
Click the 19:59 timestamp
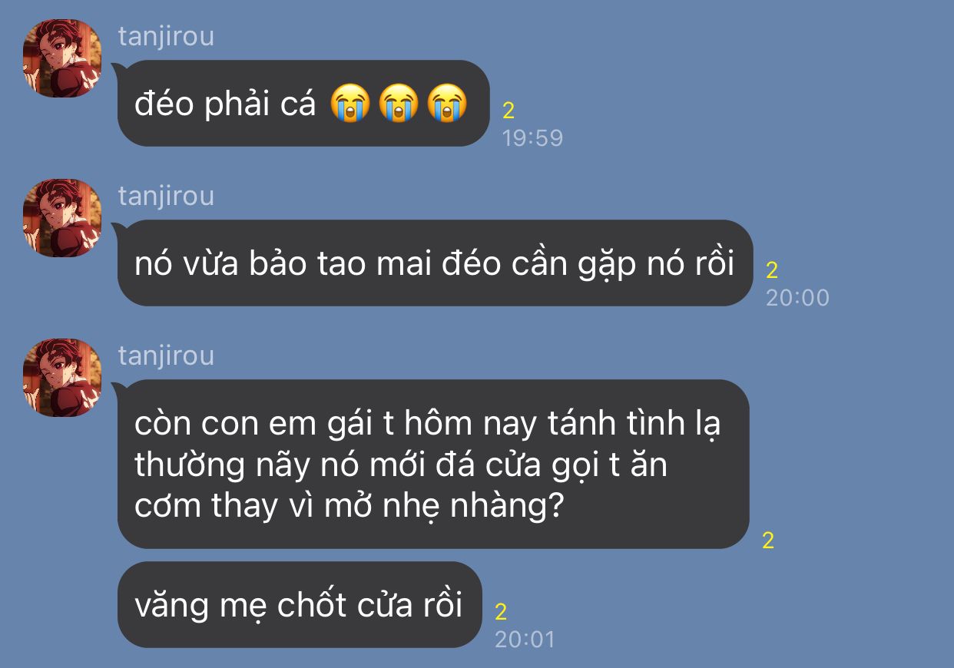tap(532, 138)
